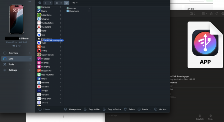Screen dimensions: 224x122
Task: Select the WEBTOON KR app icon
Action: (39, 75)
